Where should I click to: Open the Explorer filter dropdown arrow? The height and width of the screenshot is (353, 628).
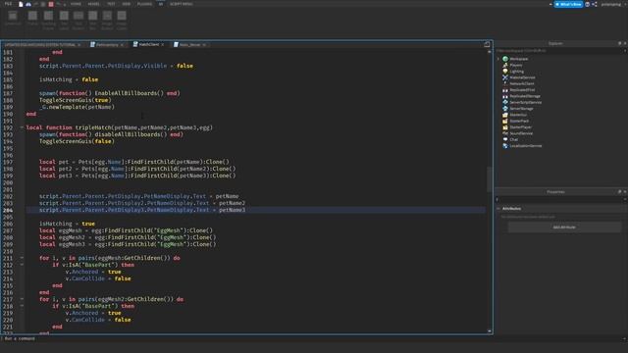(x=624, y=51)
